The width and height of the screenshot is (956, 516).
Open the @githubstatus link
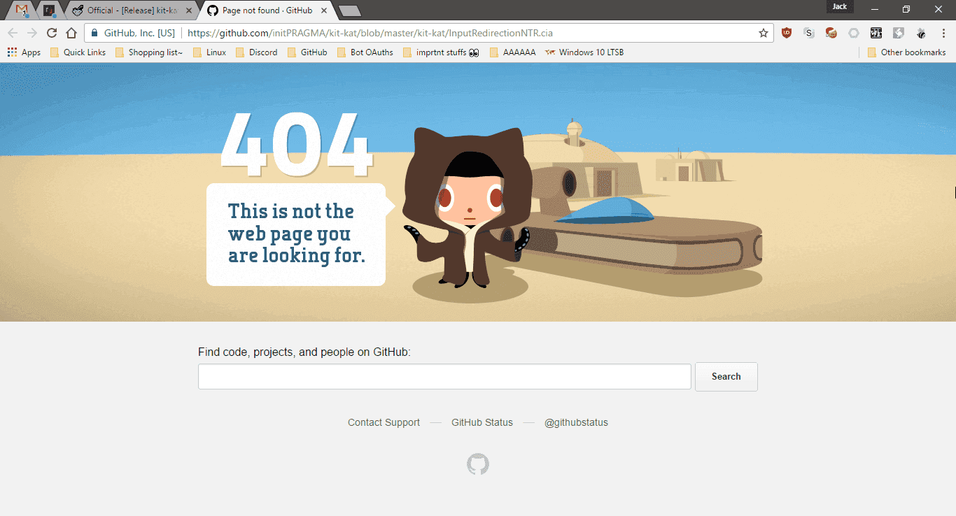point(576,422)
